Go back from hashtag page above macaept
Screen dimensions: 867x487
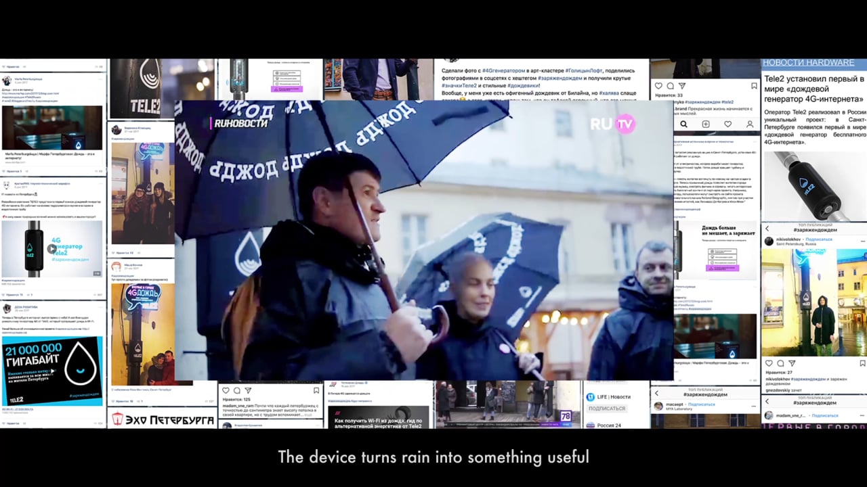[656, 392]
